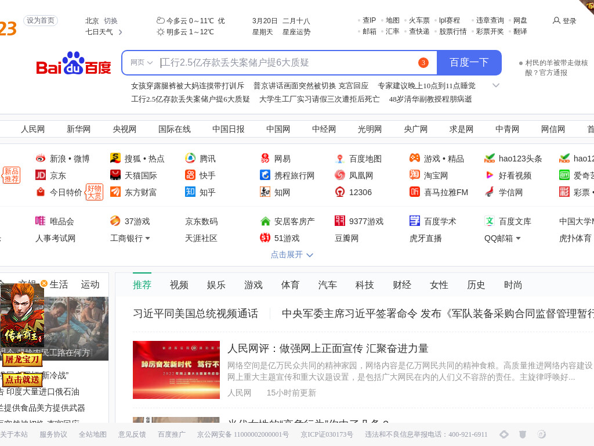
Task: Open the 科技 tab
Action: (365, 285)
